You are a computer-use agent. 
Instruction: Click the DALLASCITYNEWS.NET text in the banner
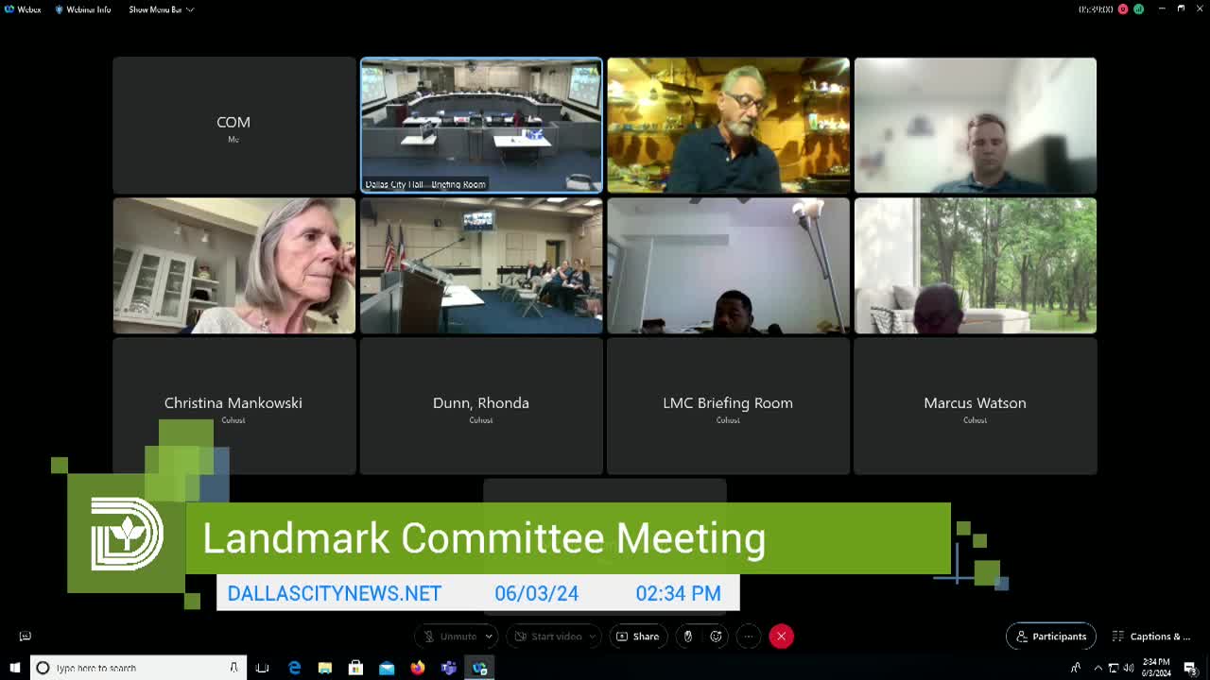pyautogui.click(x=335, y=594)
